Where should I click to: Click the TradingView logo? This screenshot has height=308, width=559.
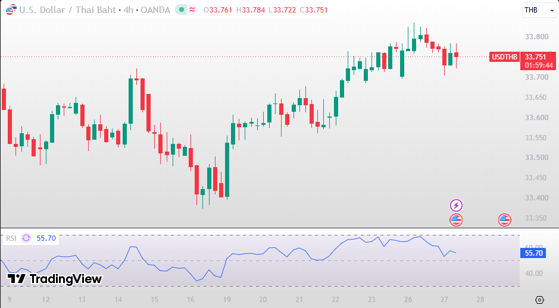click(x=55, y=278)
